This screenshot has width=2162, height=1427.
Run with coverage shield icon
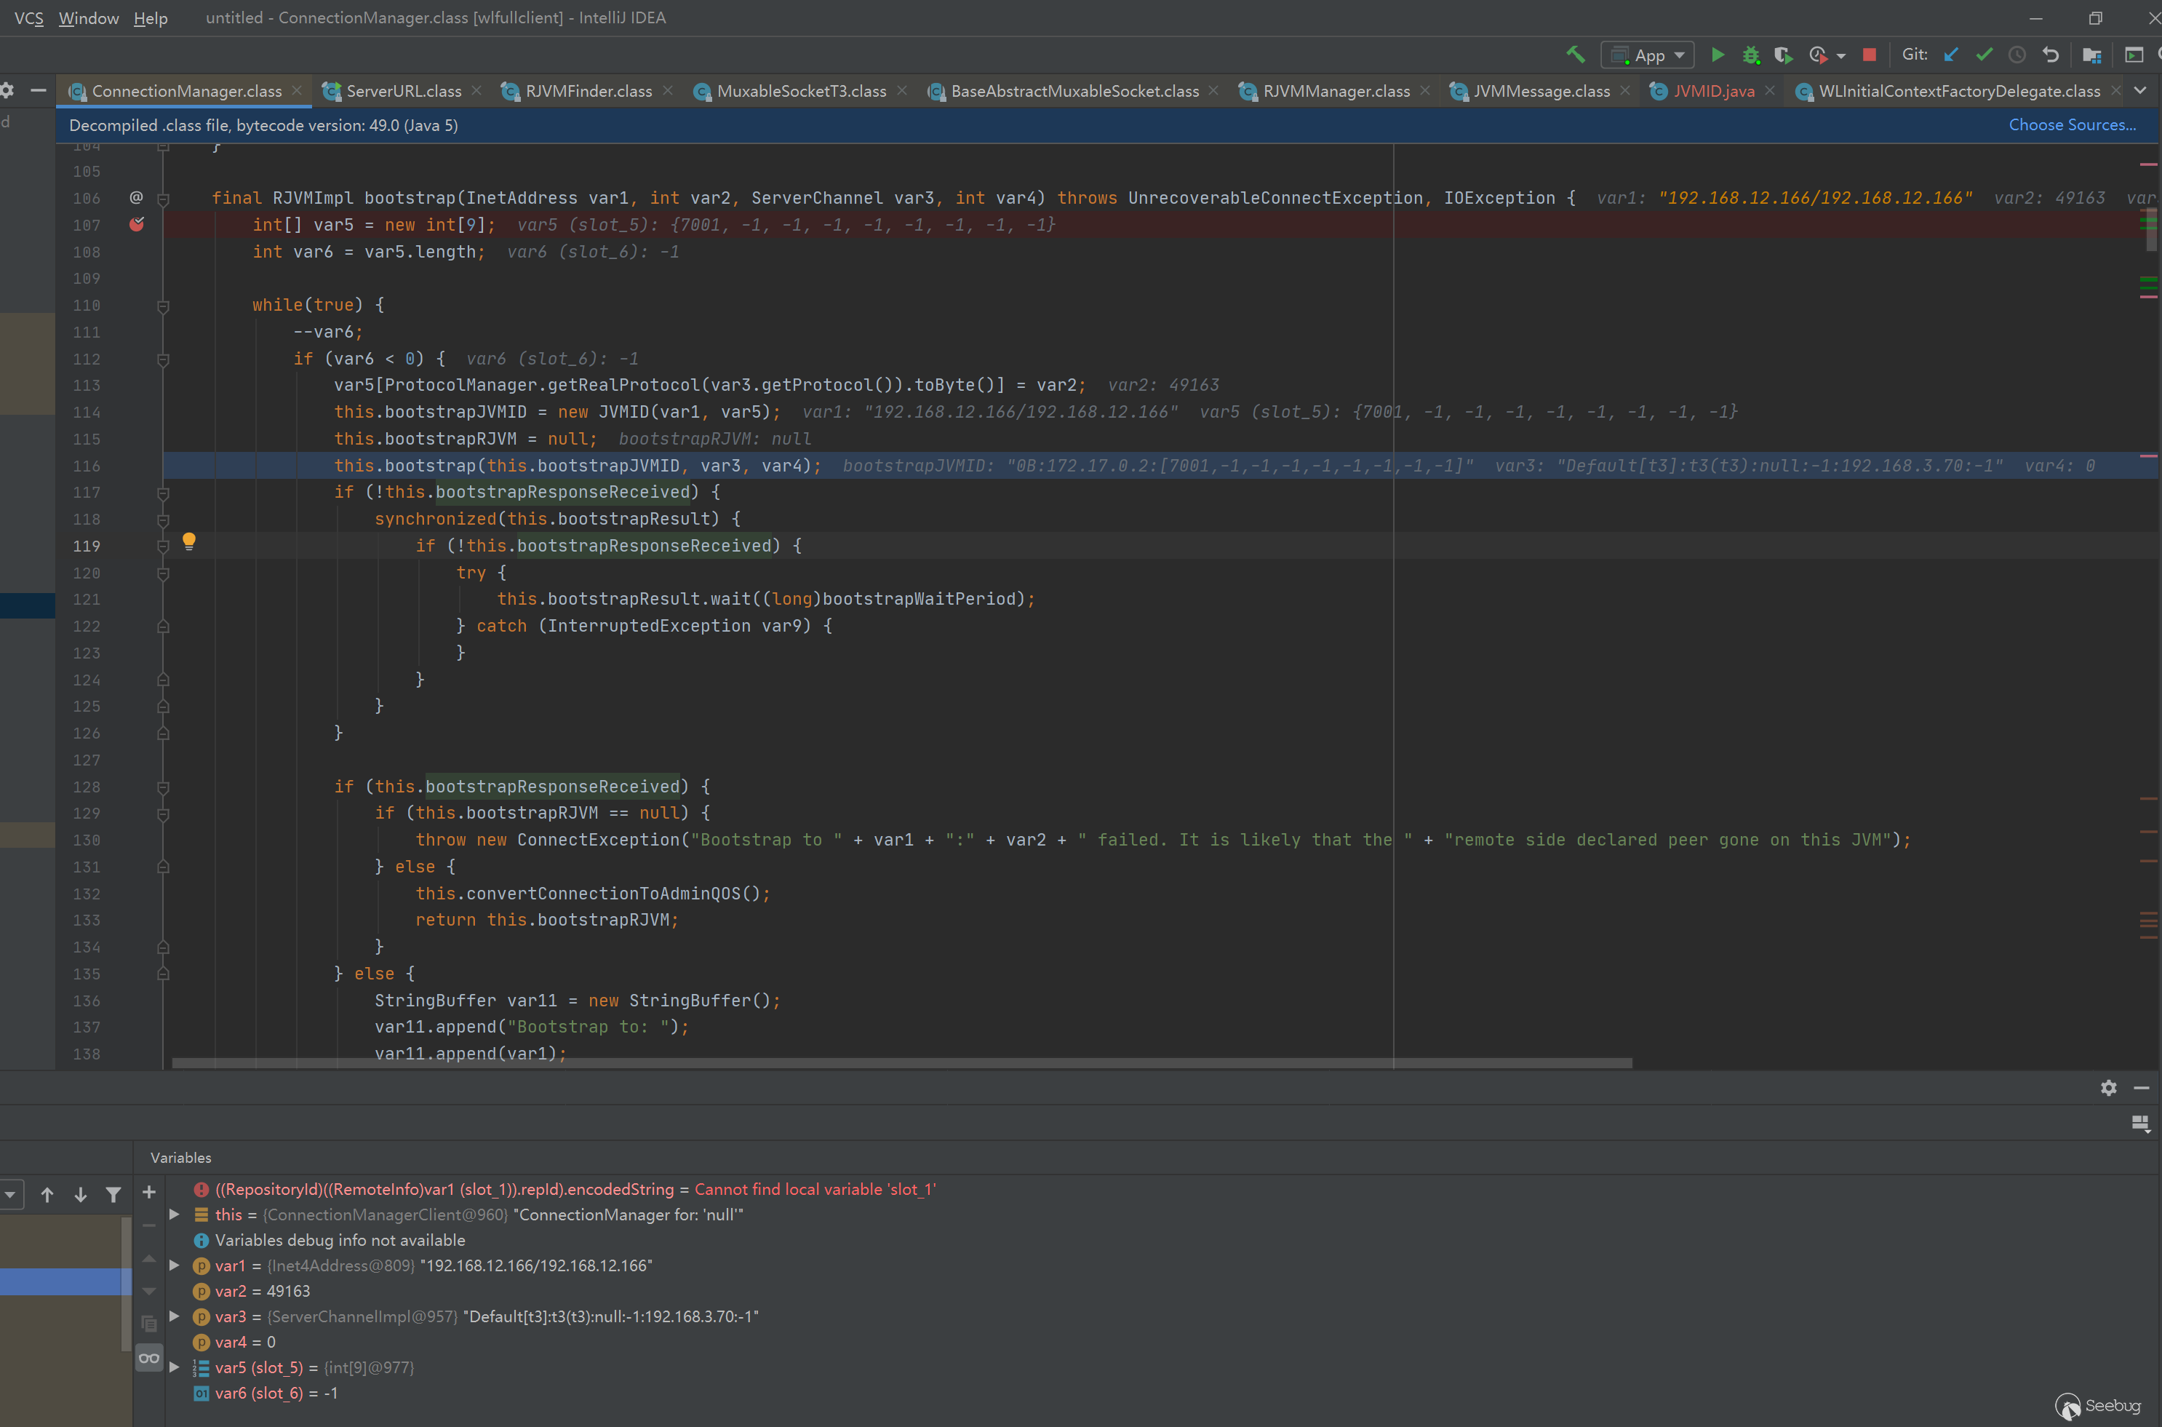pos(1783,55)
